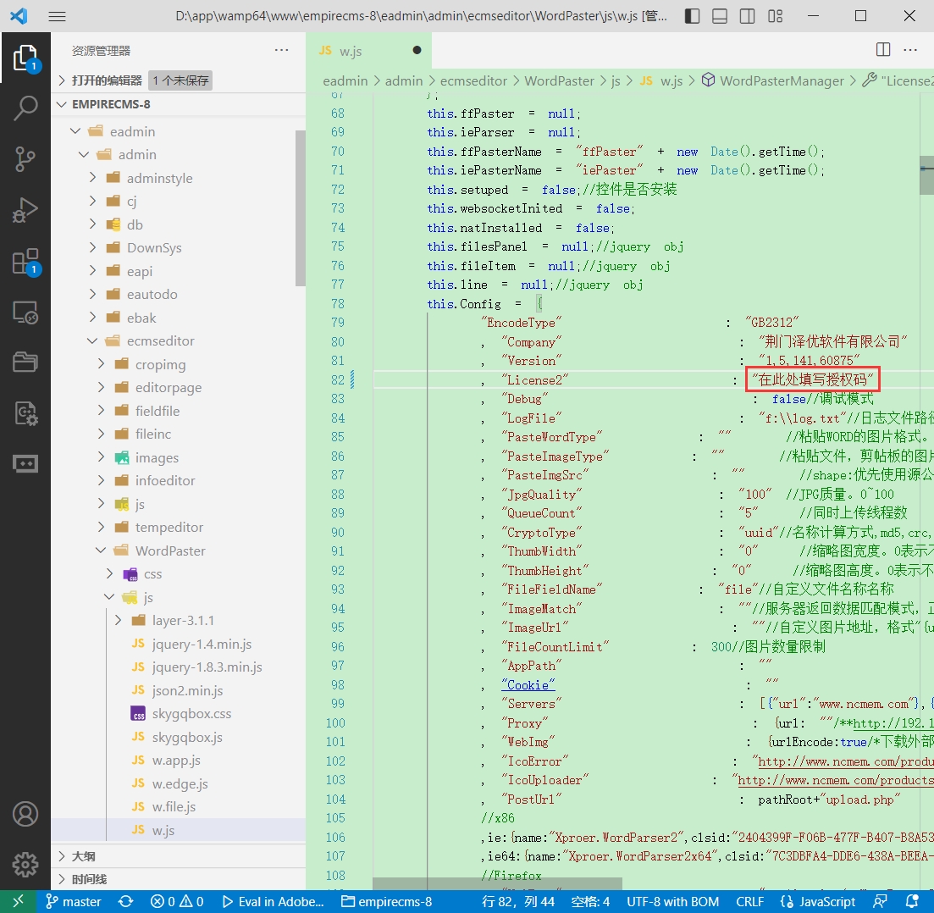Open the Extensions view
934x913 pixels.
coord(25,262)
